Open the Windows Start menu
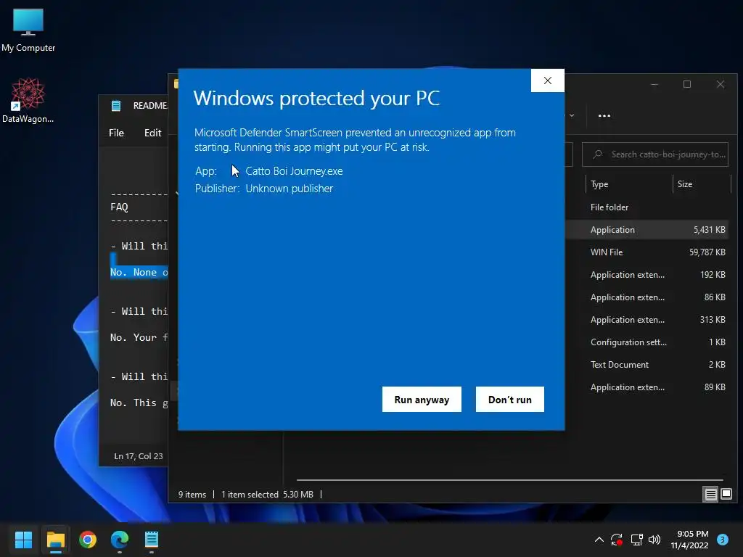 pyautogui.click(x=23, y=540)
